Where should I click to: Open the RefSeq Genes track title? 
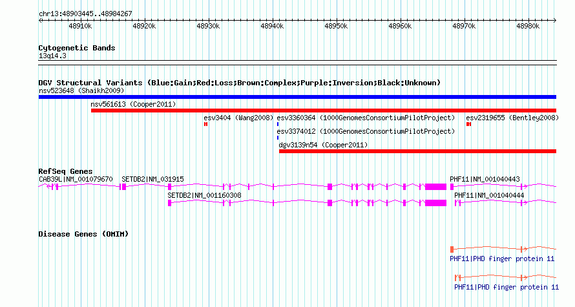pyautogui.click(x=65, y=171)
